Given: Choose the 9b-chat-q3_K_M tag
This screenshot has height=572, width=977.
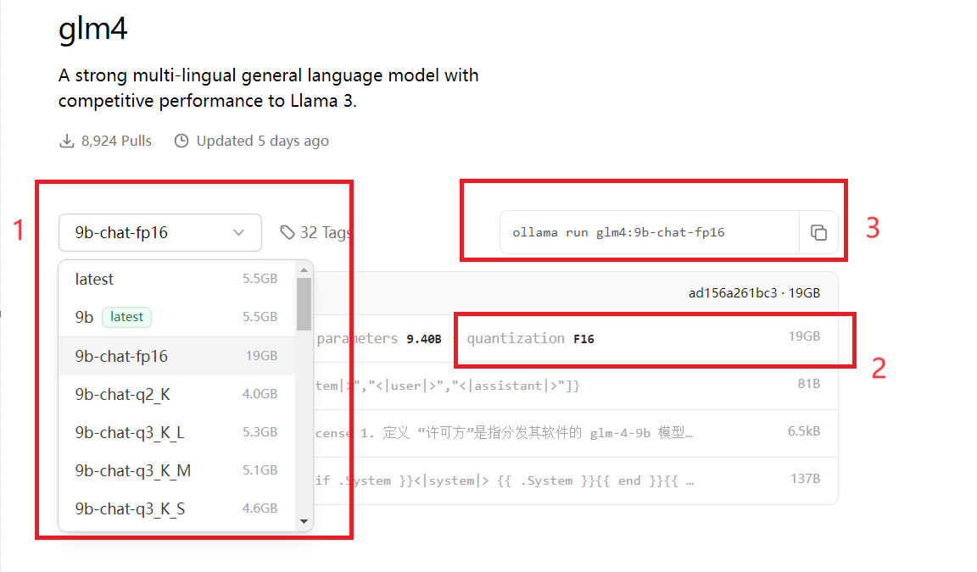Looking at the screenshot, I should [177, 470].
